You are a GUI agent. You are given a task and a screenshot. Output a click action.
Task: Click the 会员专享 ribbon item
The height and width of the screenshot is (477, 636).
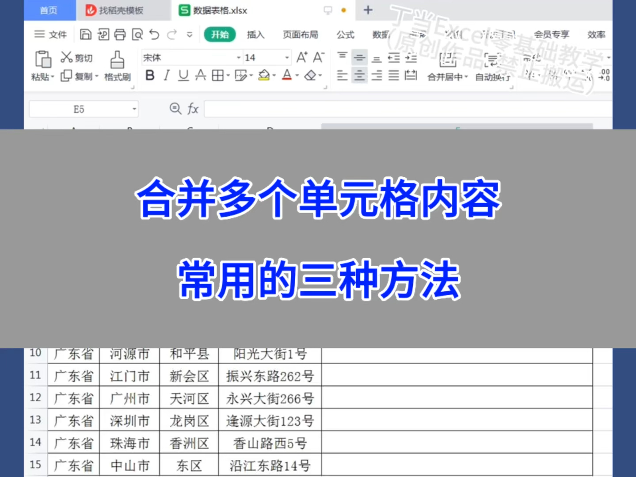click(x=552, y=34)
